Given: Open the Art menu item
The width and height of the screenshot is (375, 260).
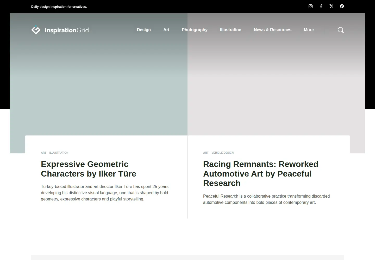Looking at the screenshot, I should [166, 30].
